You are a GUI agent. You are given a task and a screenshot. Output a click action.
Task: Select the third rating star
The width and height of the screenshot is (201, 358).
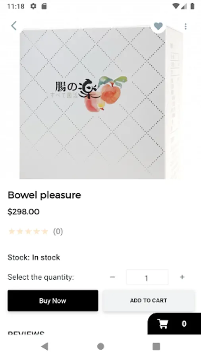pos(28,232)
